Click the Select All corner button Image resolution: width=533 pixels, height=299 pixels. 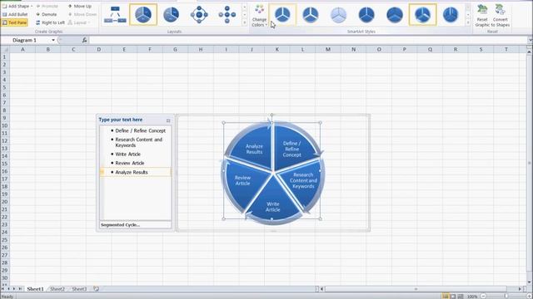pyautogui.click(x=5, y=50)
